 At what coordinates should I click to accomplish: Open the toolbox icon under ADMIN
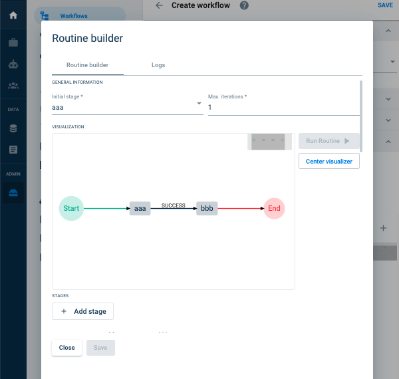[13, 193]
